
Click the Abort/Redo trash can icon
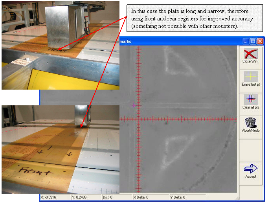[x=251, y=122]
